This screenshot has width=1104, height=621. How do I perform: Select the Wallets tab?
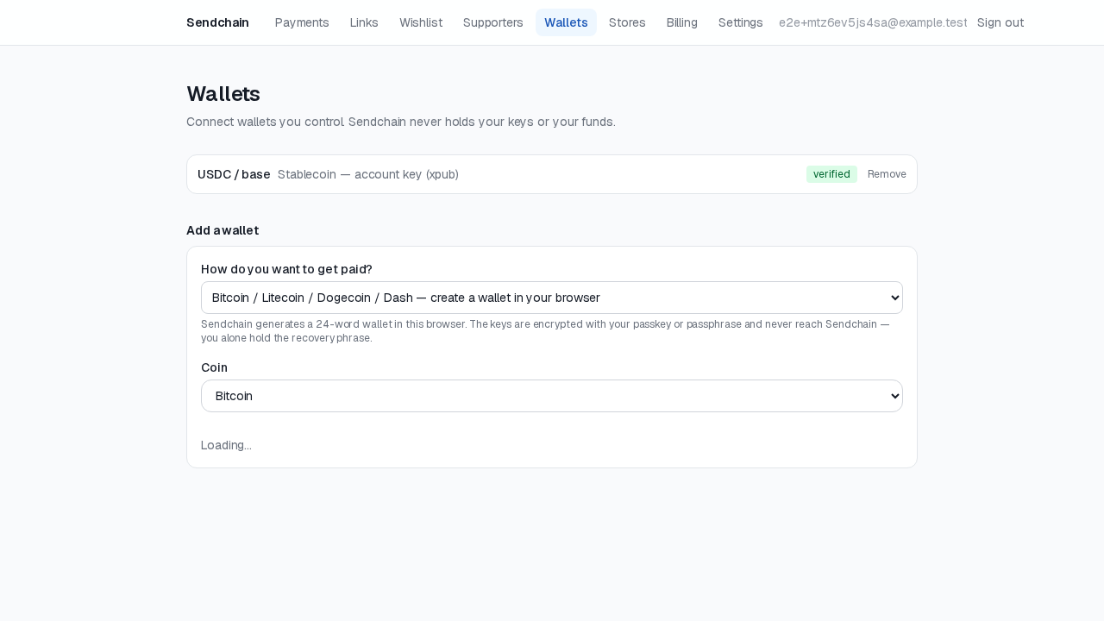566,22
